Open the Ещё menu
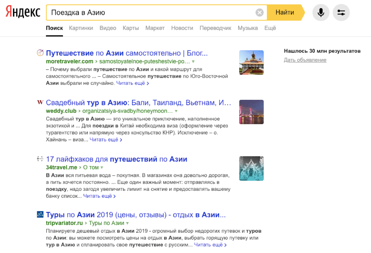This screenshot has width=371, height=253. coord(270,28)
